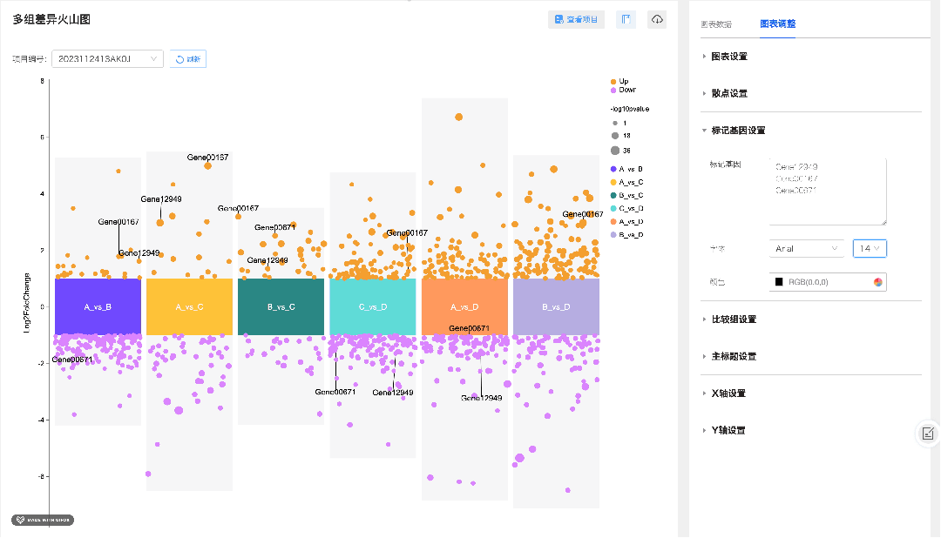Viewport: 941px width, 538px height.
Task: Expand the 散点设置 section
Action: (729, 93)
